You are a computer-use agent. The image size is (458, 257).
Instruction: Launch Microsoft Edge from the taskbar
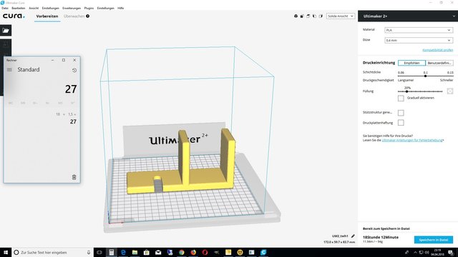[x=123, y=252]
